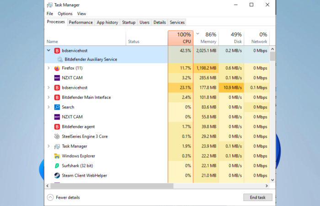Expand the Firefox (11) process group

pos(48,68)
